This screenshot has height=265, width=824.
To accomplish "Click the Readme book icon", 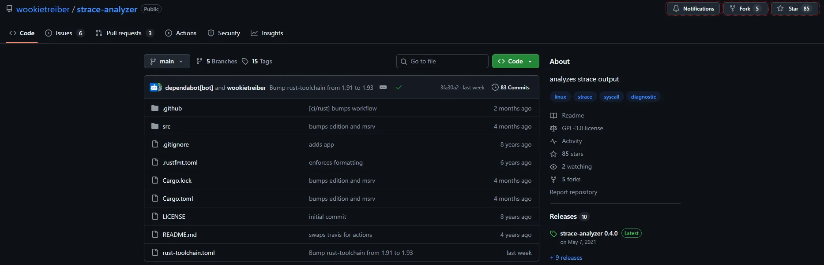I will 553,115.
